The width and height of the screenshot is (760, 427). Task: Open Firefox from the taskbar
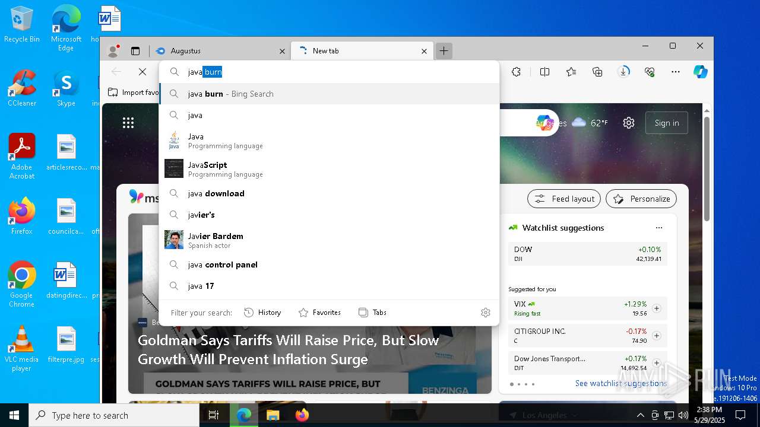click(302, 415)
